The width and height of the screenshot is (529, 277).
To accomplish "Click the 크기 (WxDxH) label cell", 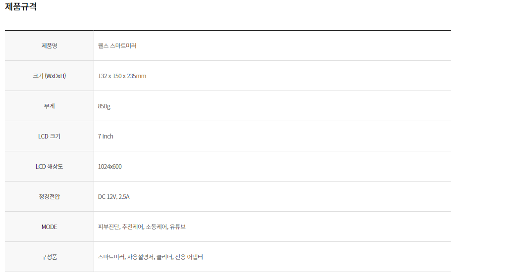I will click(50, 76).
